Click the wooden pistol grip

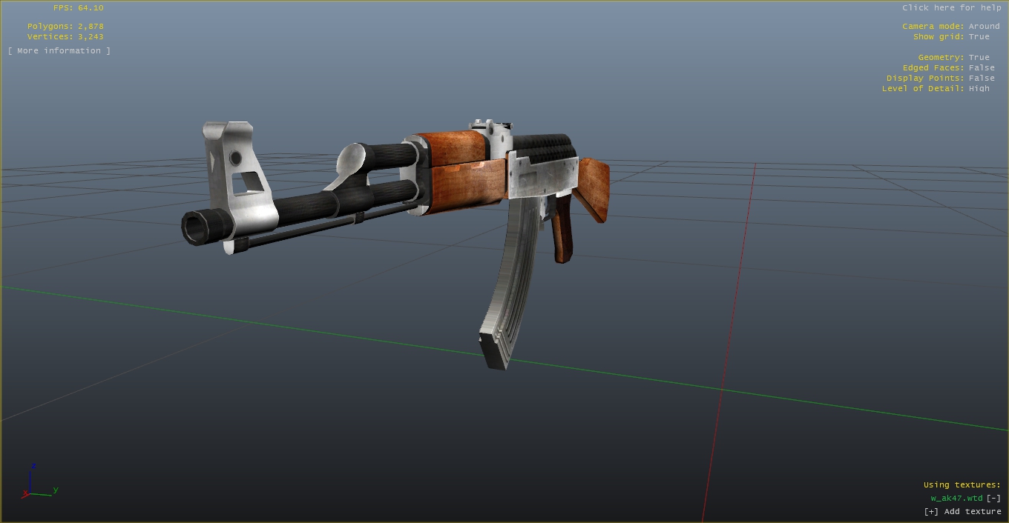click(563, 231)
